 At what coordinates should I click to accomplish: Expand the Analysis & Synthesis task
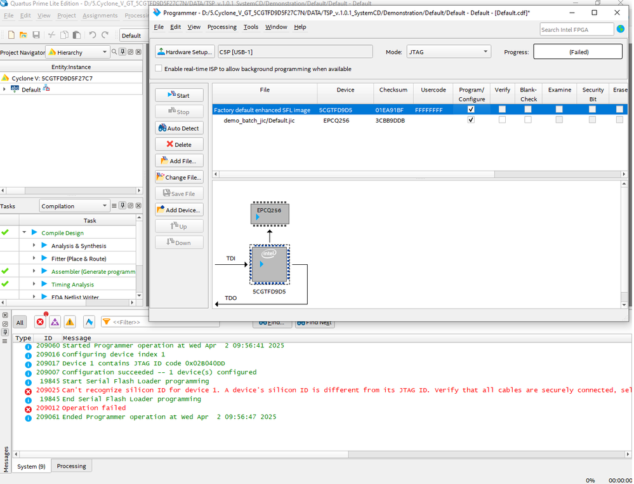pyautogui.click(x=34, y=246)
